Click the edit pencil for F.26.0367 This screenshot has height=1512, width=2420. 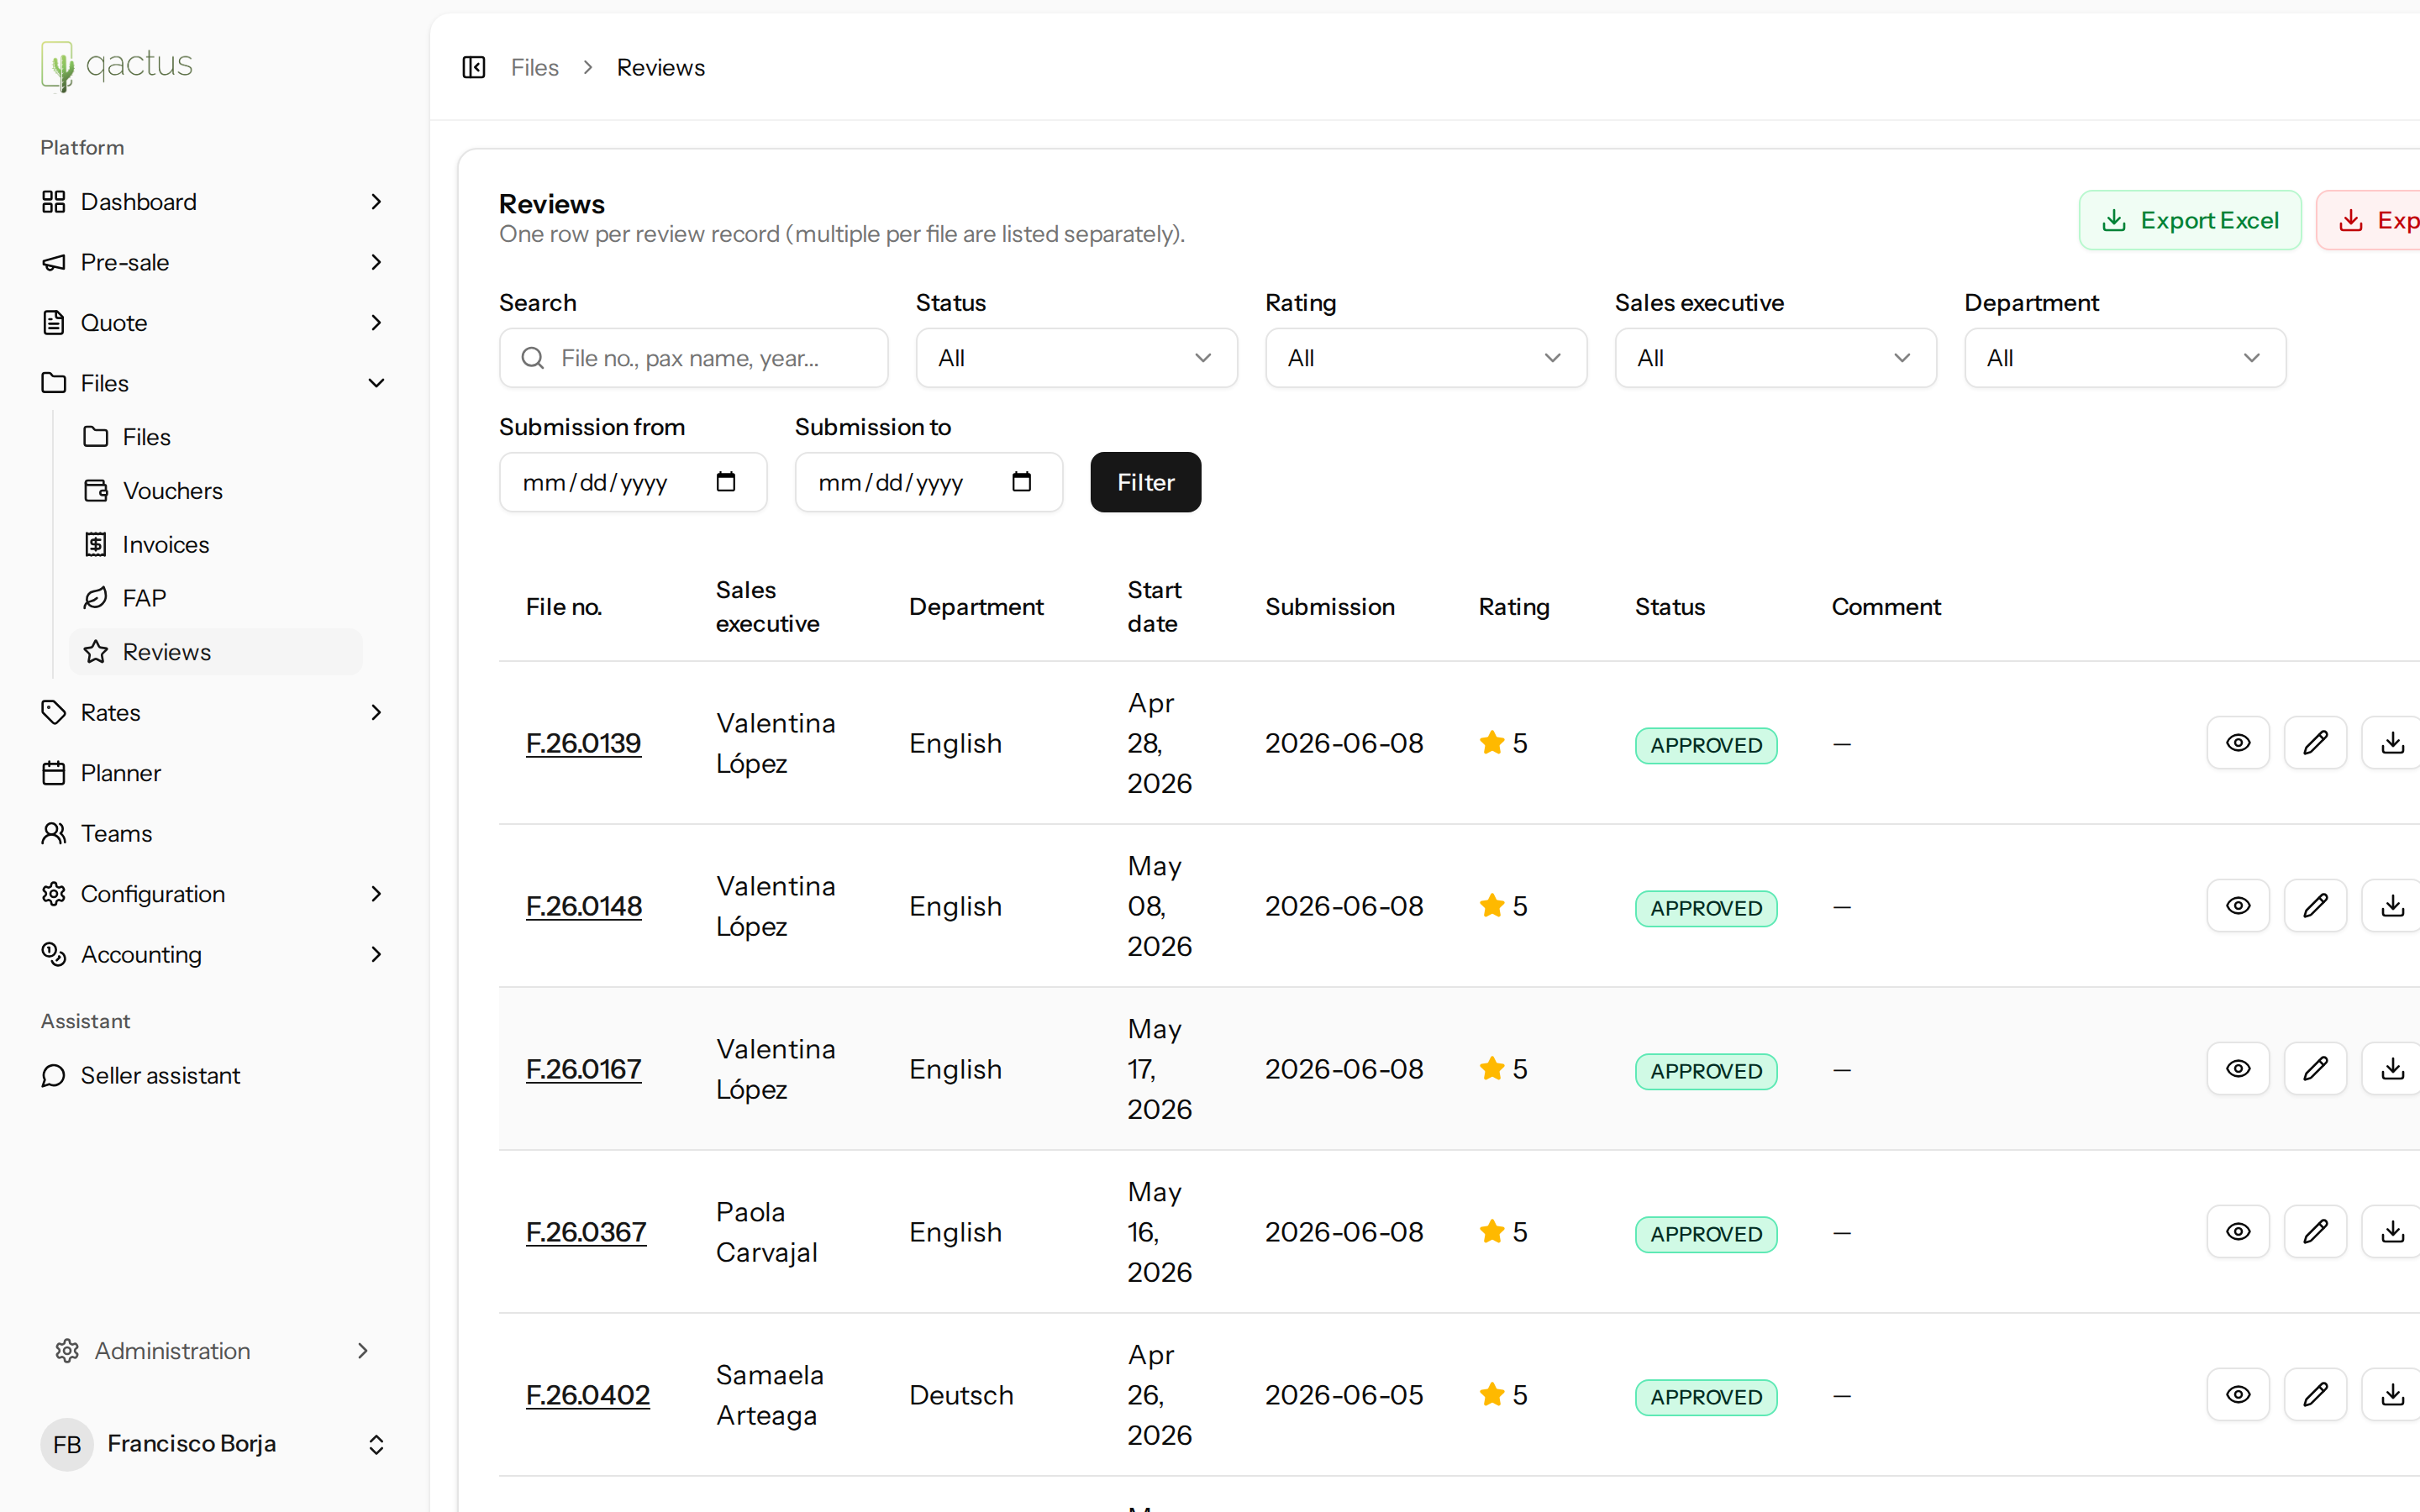coord(2315,1232)
